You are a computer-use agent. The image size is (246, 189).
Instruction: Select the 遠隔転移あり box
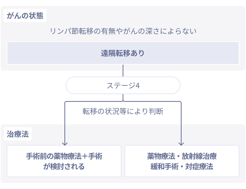coord(123,53)
